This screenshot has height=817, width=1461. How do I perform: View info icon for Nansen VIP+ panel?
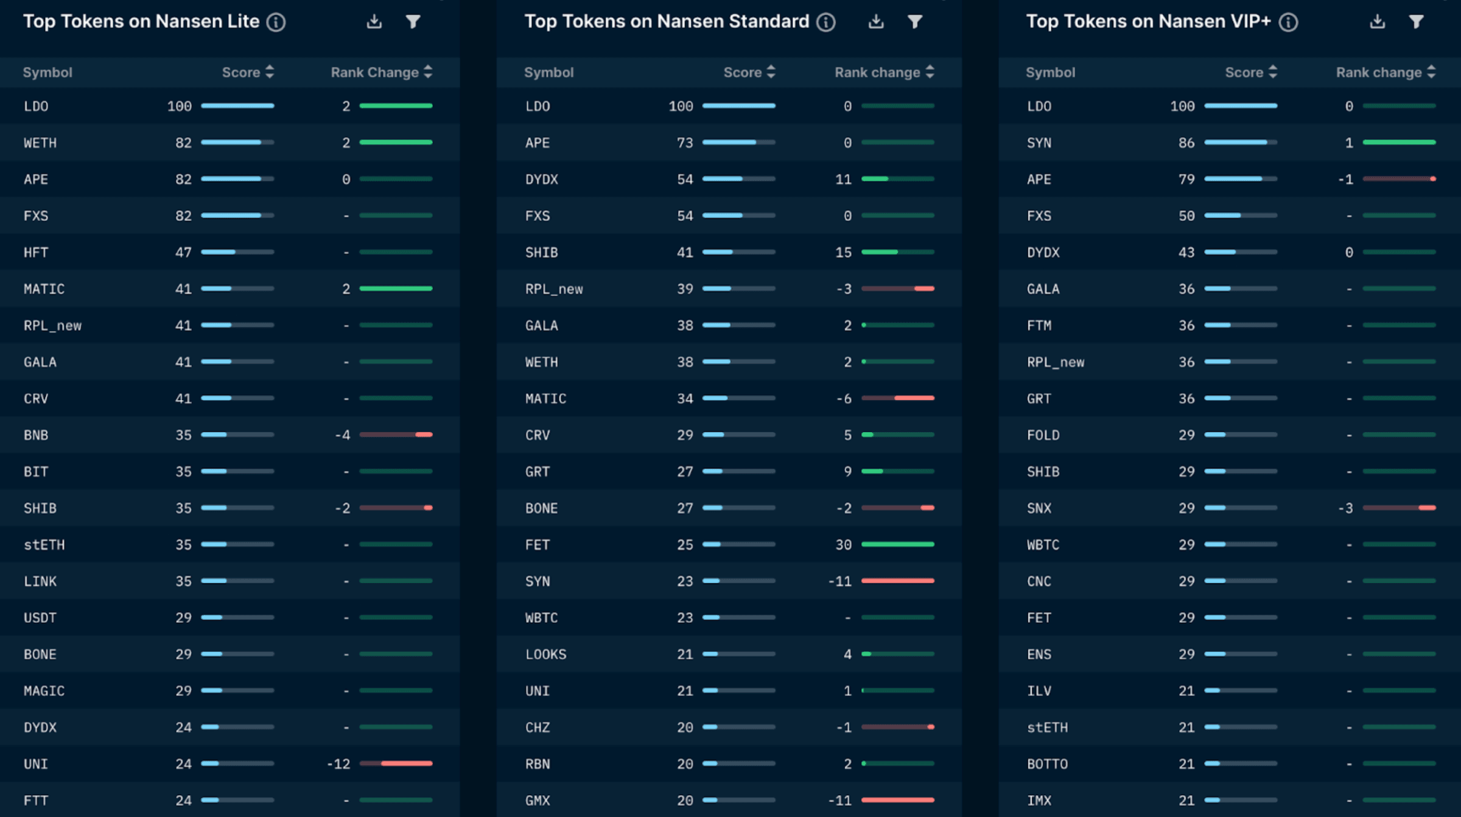pyautogui.click(x=1288, y=23)
